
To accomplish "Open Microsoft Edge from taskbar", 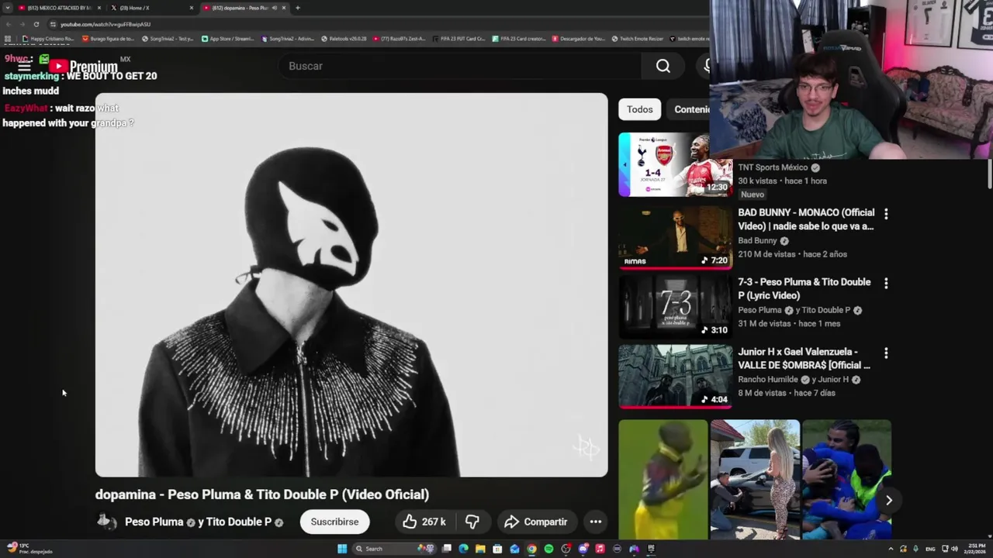I will pos(463,549).
